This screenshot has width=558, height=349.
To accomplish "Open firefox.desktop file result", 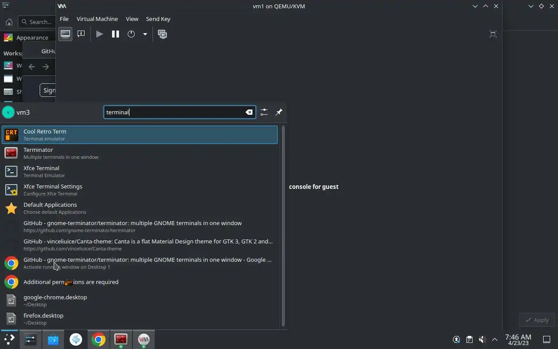I will (139, 319).
